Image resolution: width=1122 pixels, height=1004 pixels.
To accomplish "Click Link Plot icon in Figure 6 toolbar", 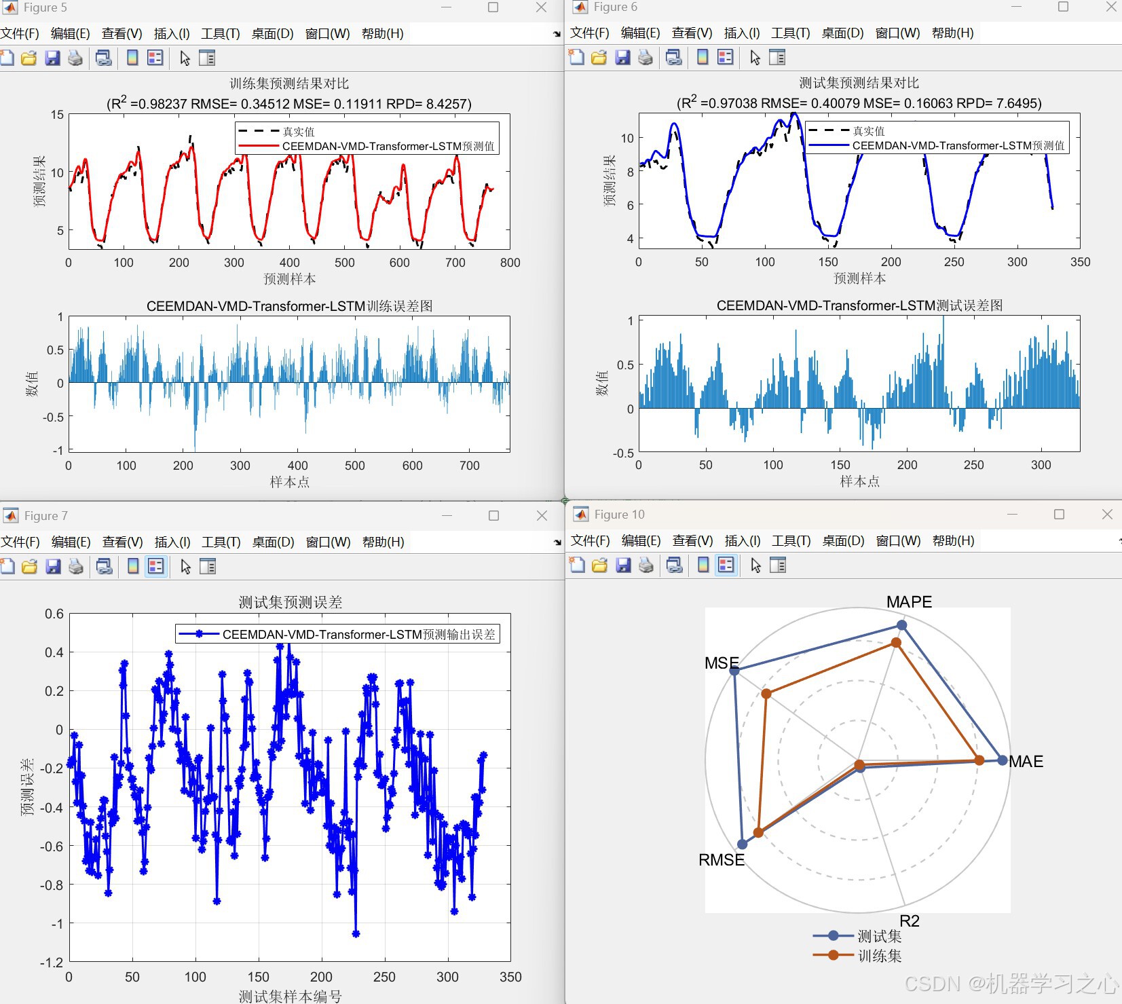I will click(x=674, y=57).
